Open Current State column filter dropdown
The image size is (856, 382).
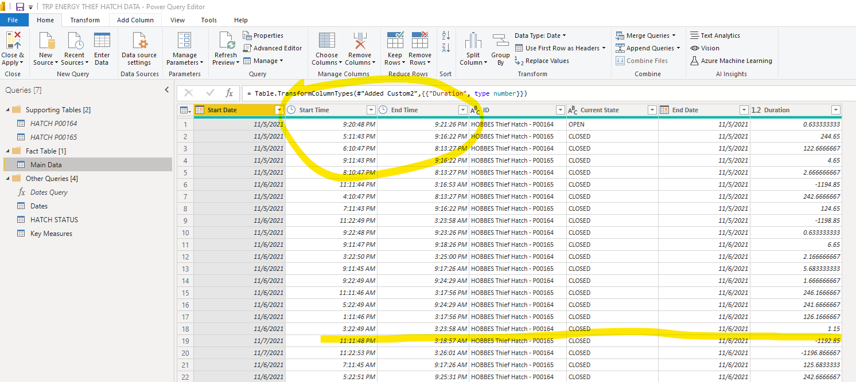coord(652,110)
